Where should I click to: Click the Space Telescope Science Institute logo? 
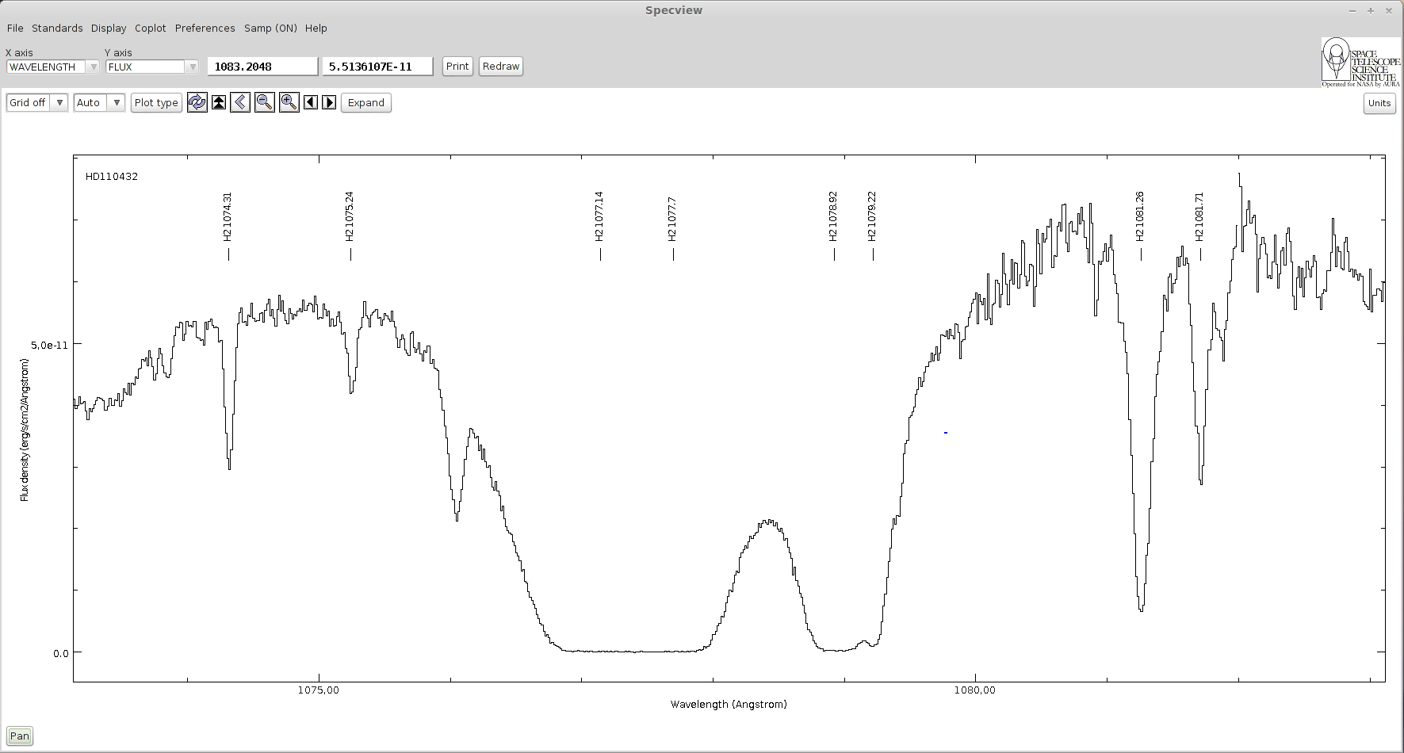click(x=1360, y=62)
